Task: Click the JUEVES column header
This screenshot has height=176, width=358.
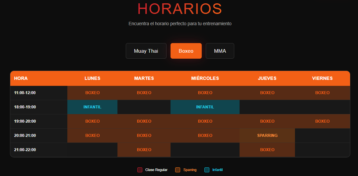Action: pyautogui.click(x=267, y=79)
